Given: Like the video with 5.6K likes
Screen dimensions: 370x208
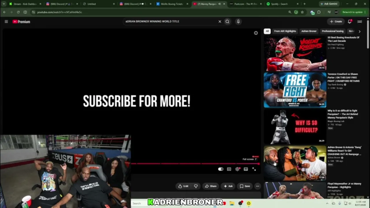Looking at the screenshot, I should point(183,186).
